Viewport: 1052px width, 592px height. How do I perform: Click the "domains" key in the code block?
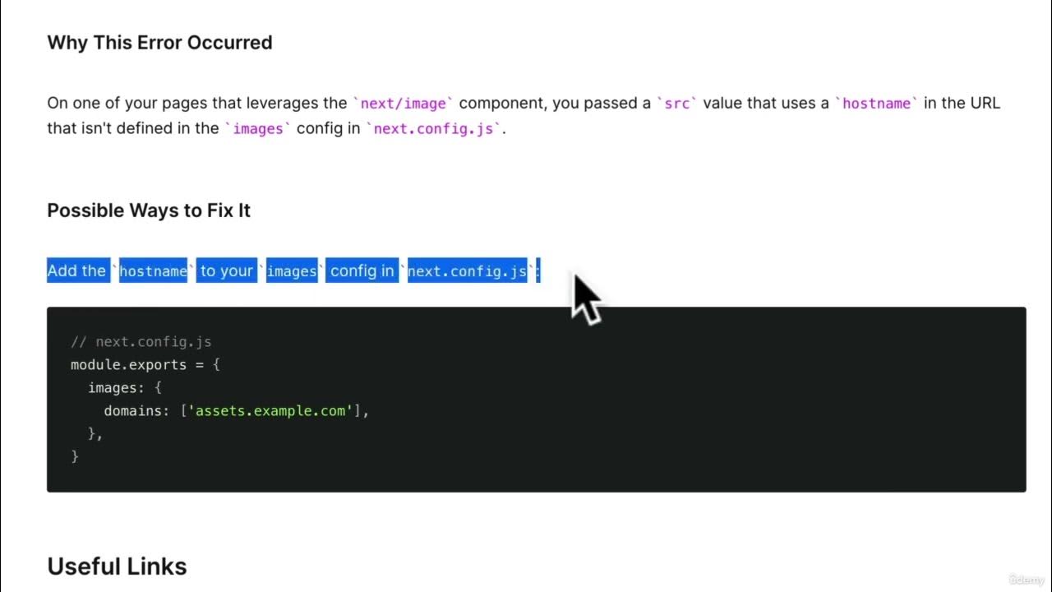[136, 410]
